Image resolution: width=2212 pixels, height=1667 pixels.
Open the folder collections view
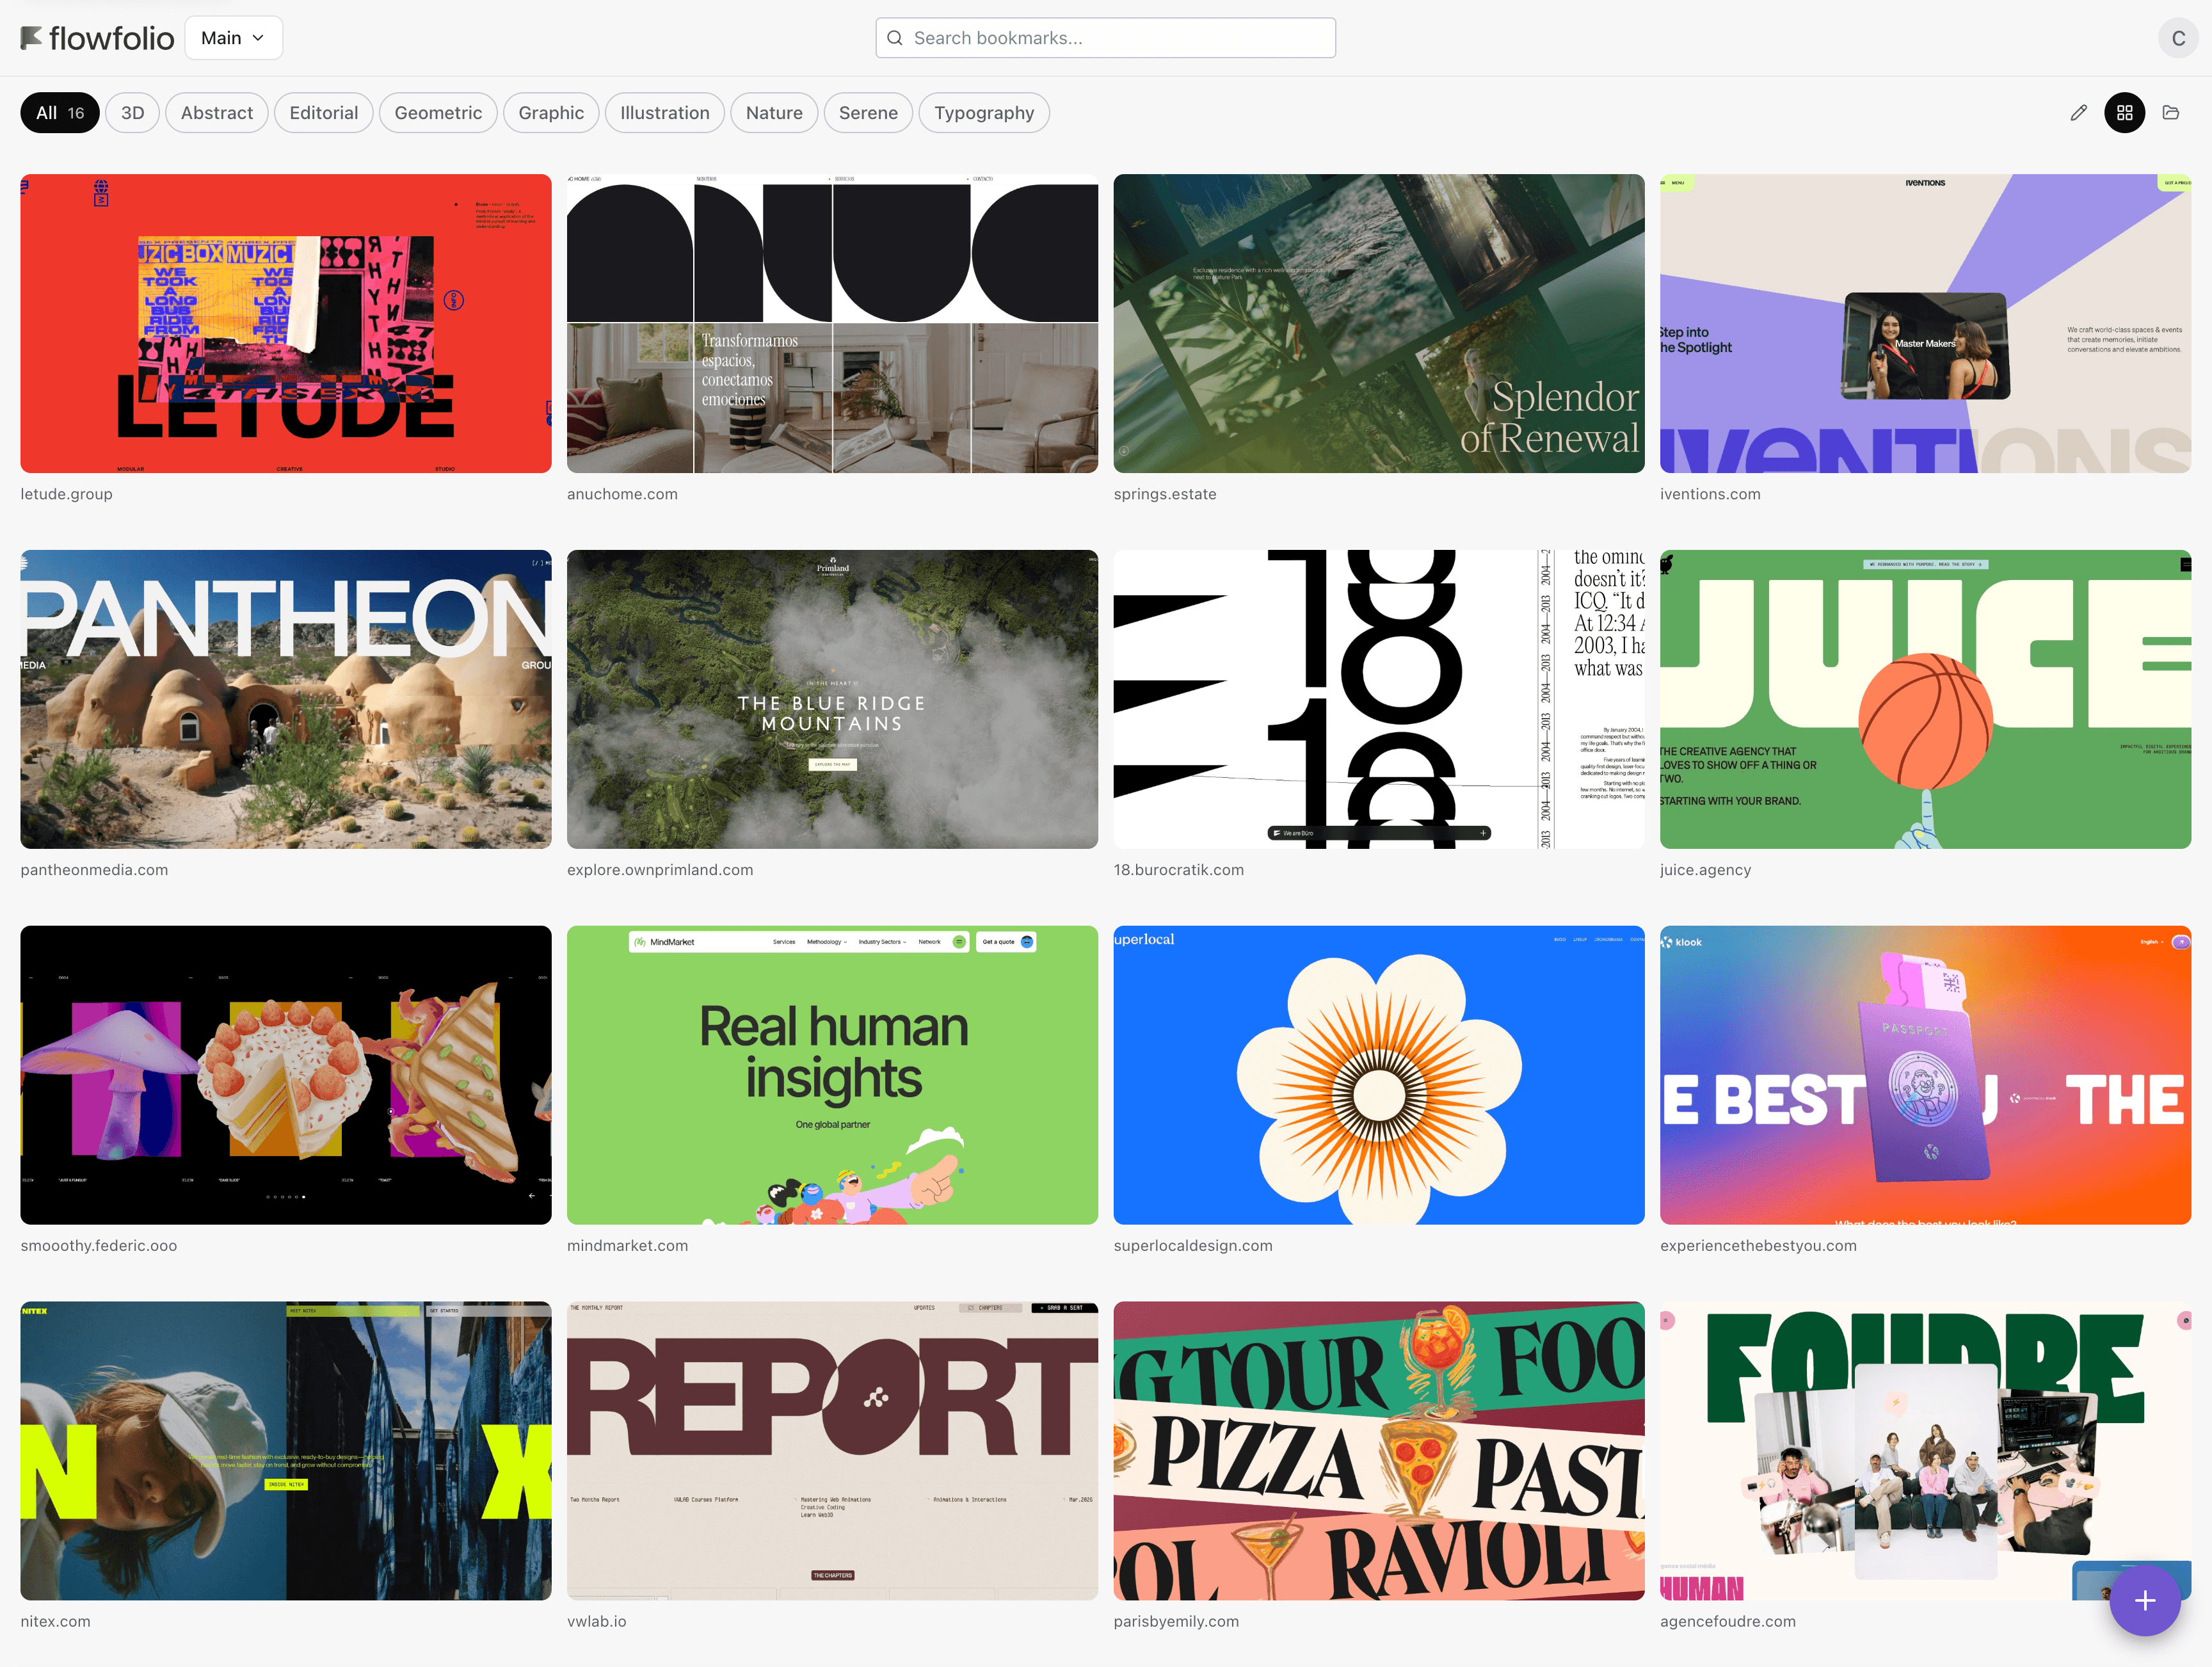tap(2172, 113)
